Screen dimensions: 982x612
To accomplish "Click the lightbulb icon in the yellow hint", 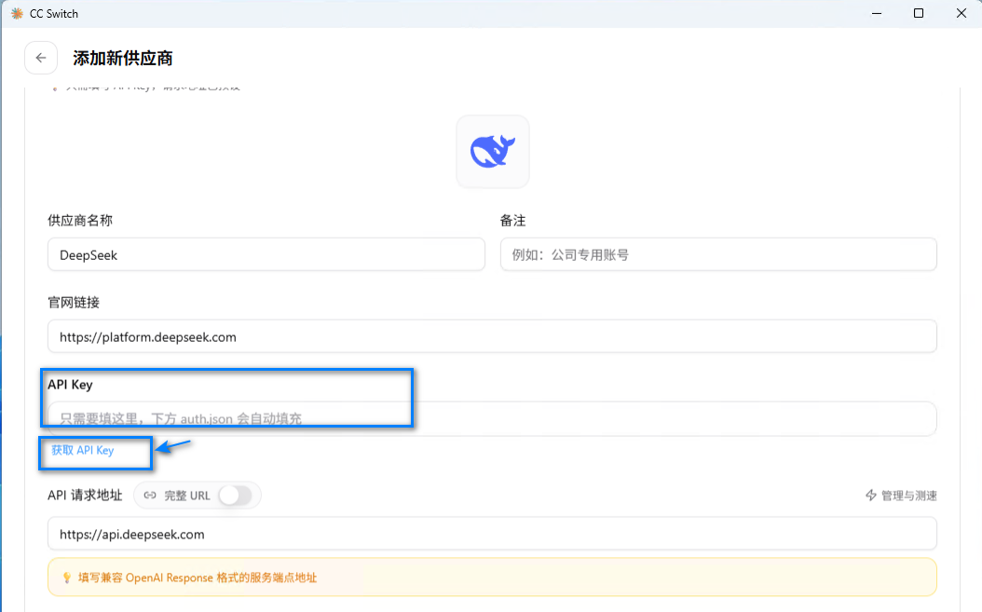I will 66,578.
